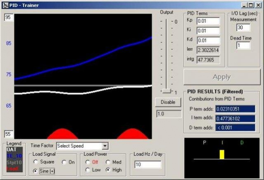Click the Ki value field
This screenshot has width=264, height=180.
[x=208, y=31]
